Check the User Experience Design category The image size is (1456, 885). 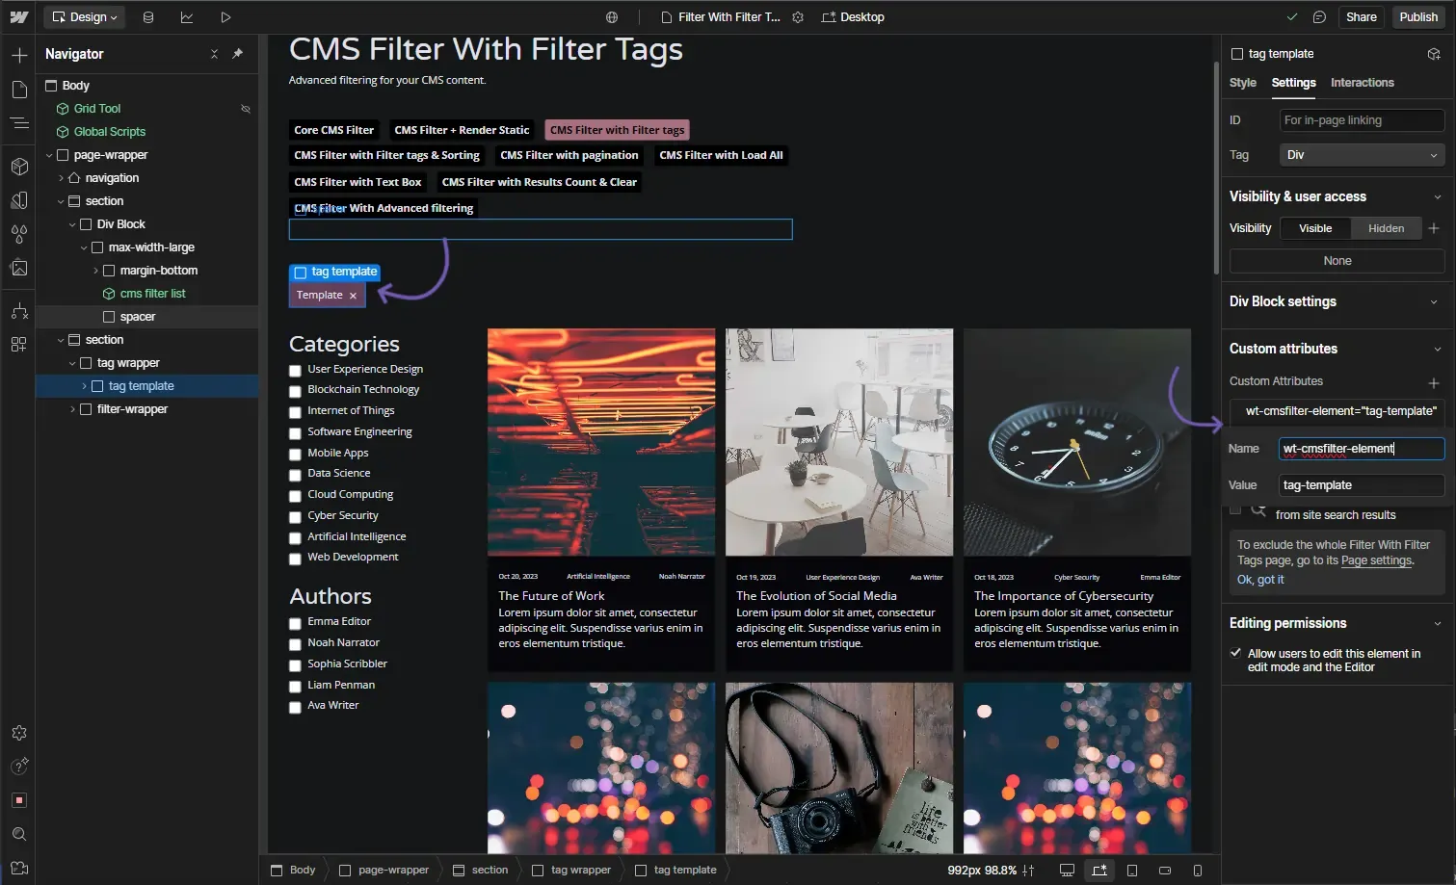tap(296, 371)
